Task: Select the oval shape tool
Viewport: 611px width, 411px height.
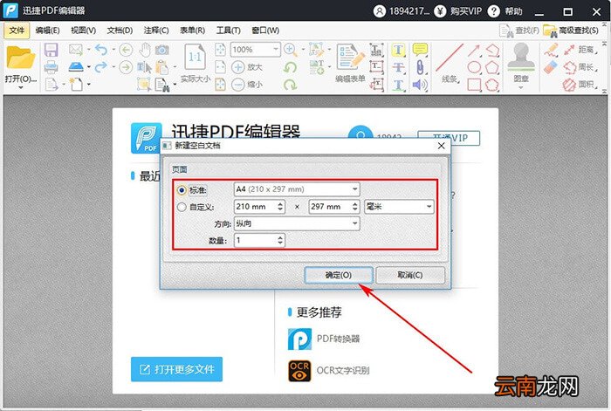Action: [474, 67]
